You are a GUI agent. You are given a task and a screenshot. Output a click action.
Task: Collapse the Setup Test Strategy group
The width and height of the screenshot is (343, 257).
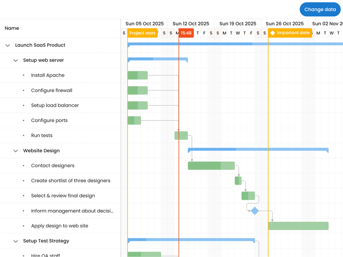click(15, 241)
